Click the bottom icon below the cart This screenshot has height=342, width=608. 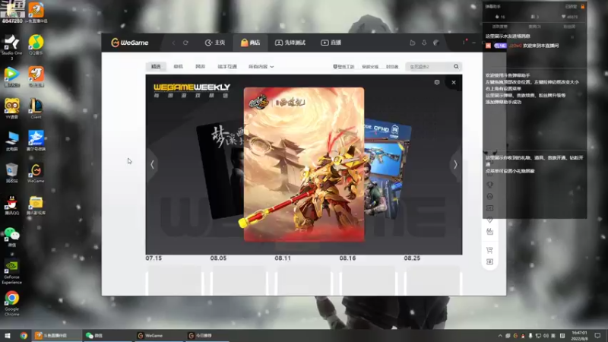(x=489, y=261)
